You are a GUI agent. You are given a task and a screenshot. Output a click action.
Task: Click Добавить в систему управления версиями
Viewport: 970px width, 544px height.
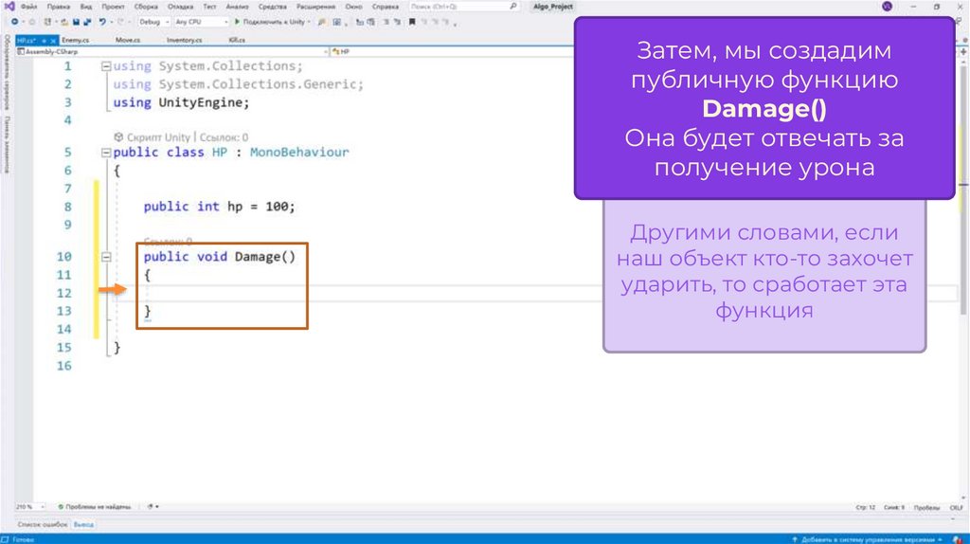868,539
